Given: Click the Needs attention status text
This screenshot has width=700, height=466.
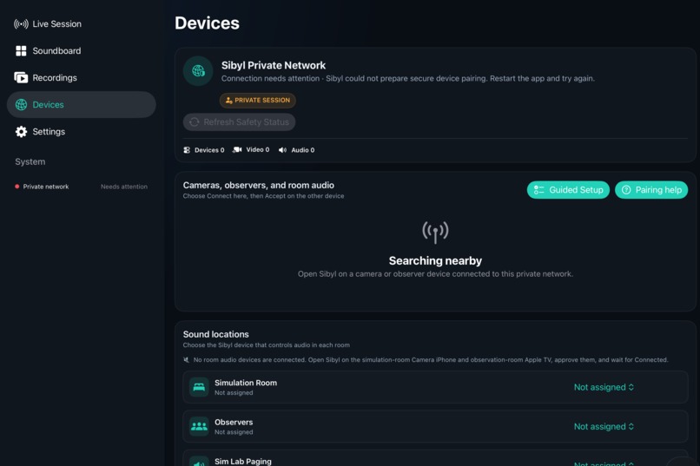Looking at the screenshot, I should [x=124, y=187].
